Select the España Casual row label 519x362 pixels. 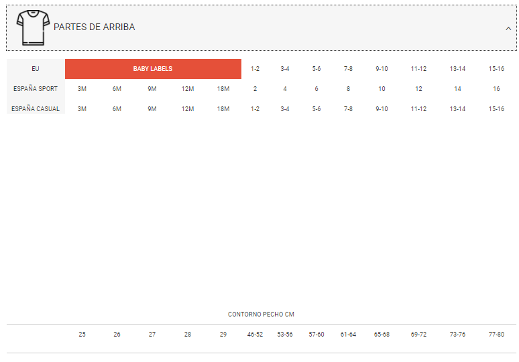(x=36, y=109)
